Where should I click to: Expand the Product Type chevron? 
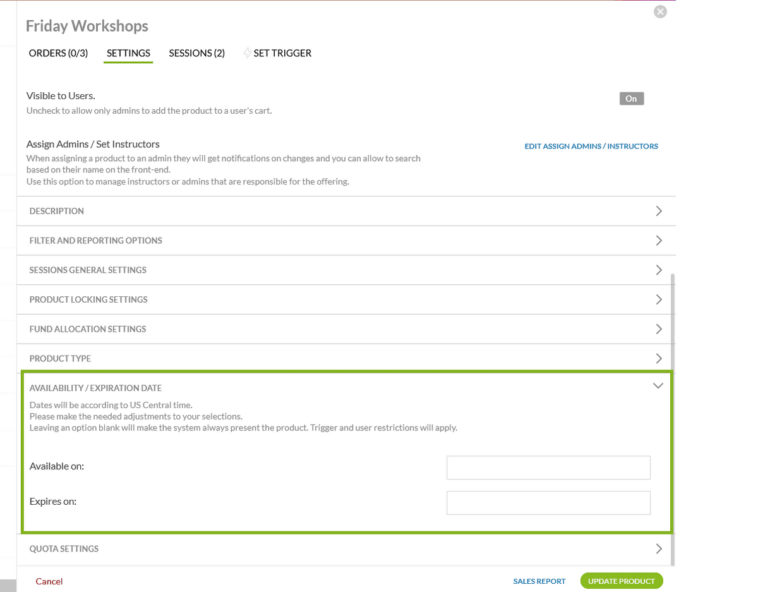pos(658,358)
